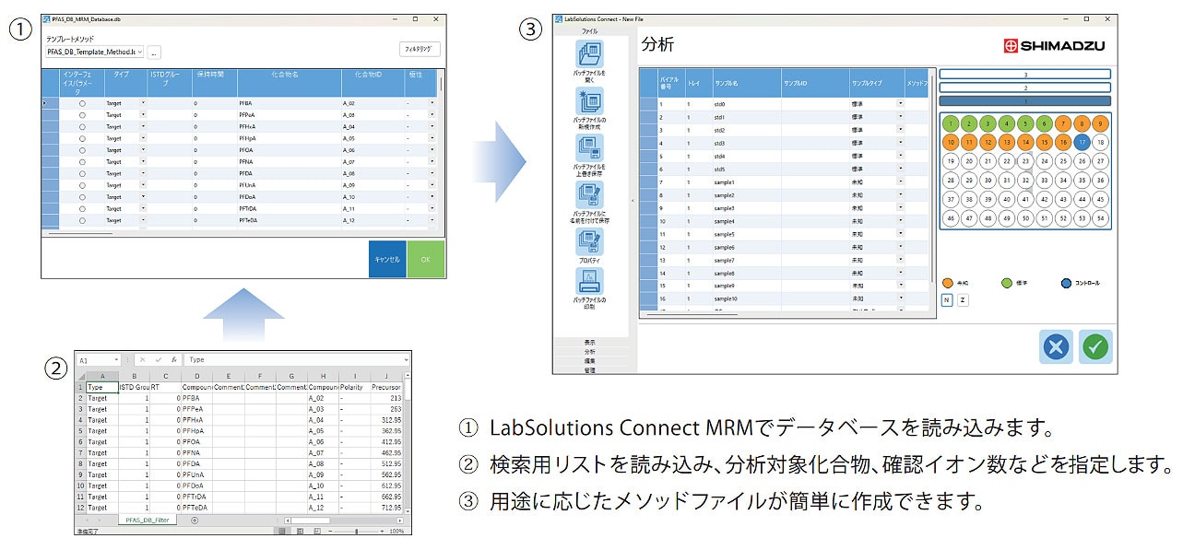Image resolution: width=1183 pixels, height=550 pixels.
Task: Click the filtering button in database dialog
Action: [x=420, y=49]
